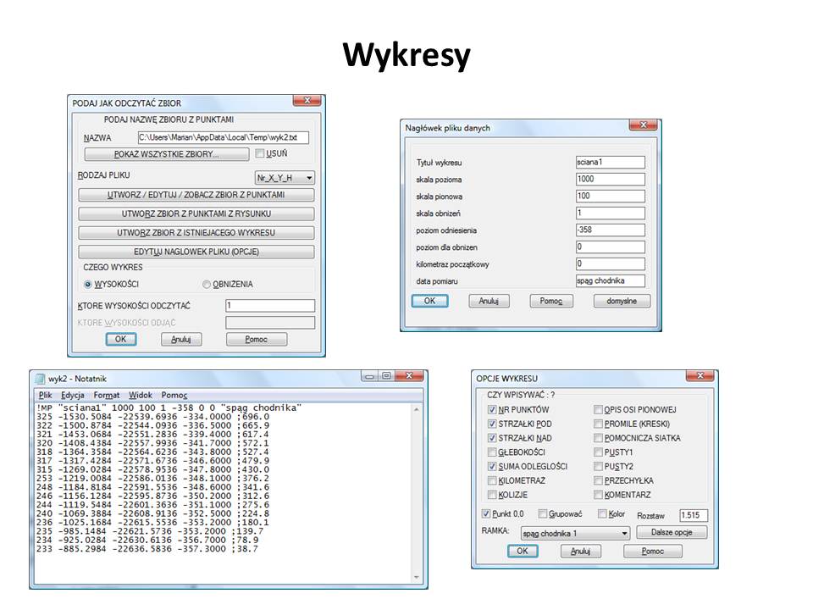
Task: Confirm OK in OPCJE WYKRESU dialog
Action: click(523, 551)
